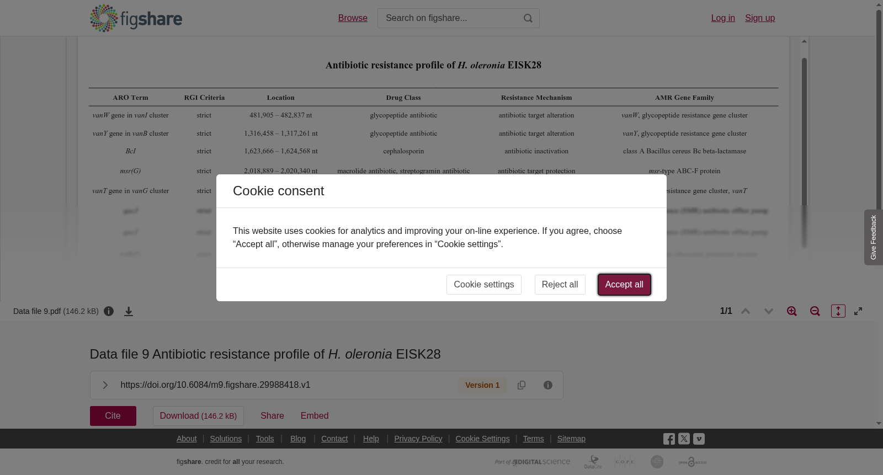Click the figshare logo
The width and height of the screenshot is (883, 475).
[x=136, y=18]
